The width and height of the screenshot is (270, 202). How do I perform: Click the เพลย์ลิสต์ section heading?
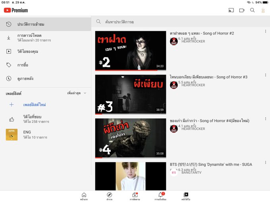pyautogui.click(x=13, y=93)
